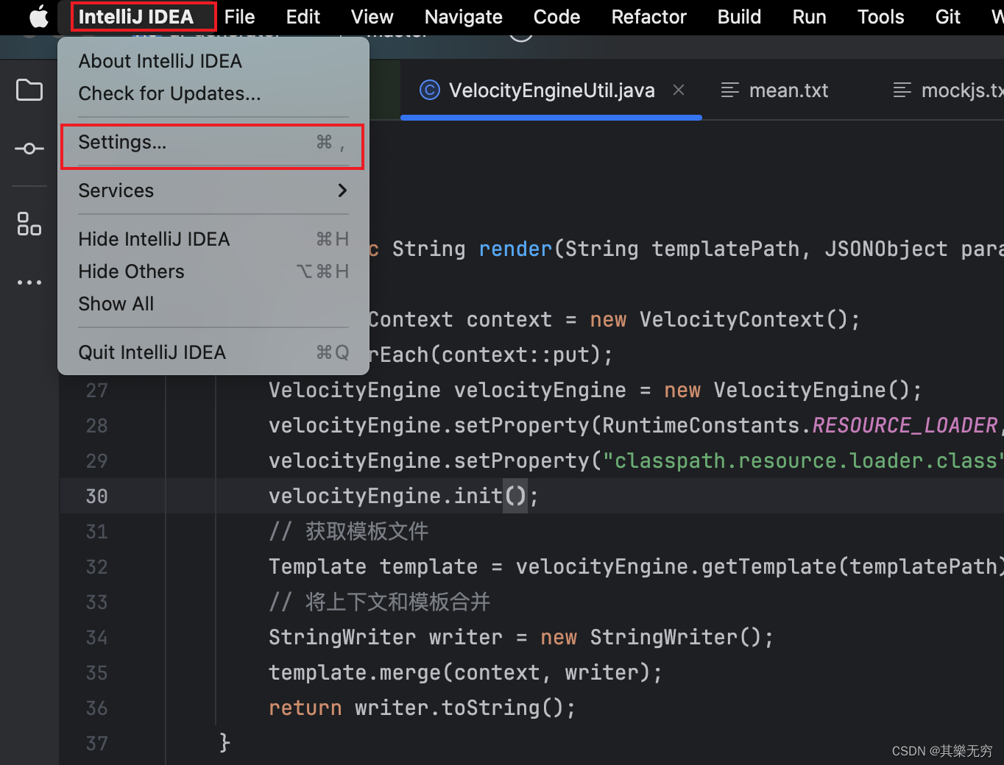Click line number 37 in gutter
Viewport: 1004px width, 765px height.
96,743
